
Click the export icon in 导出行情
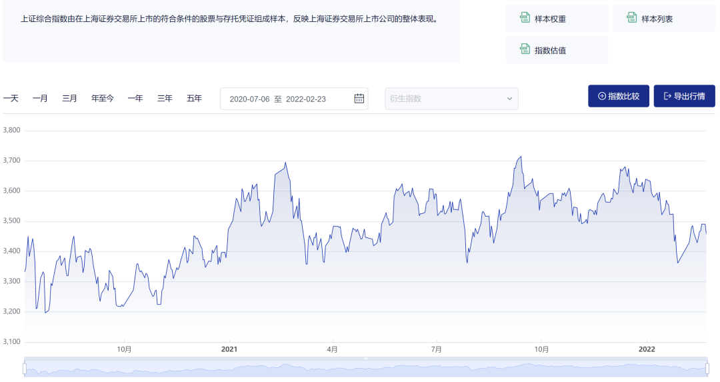coord(667,96)
